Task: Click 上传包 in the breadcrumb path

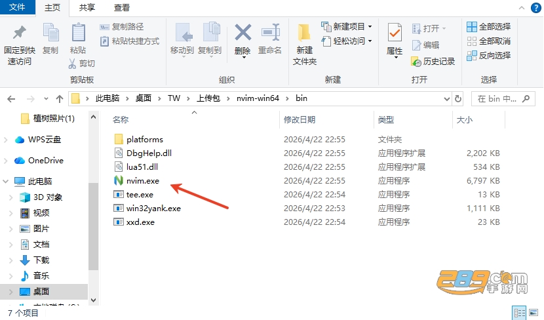Action: 208,98
